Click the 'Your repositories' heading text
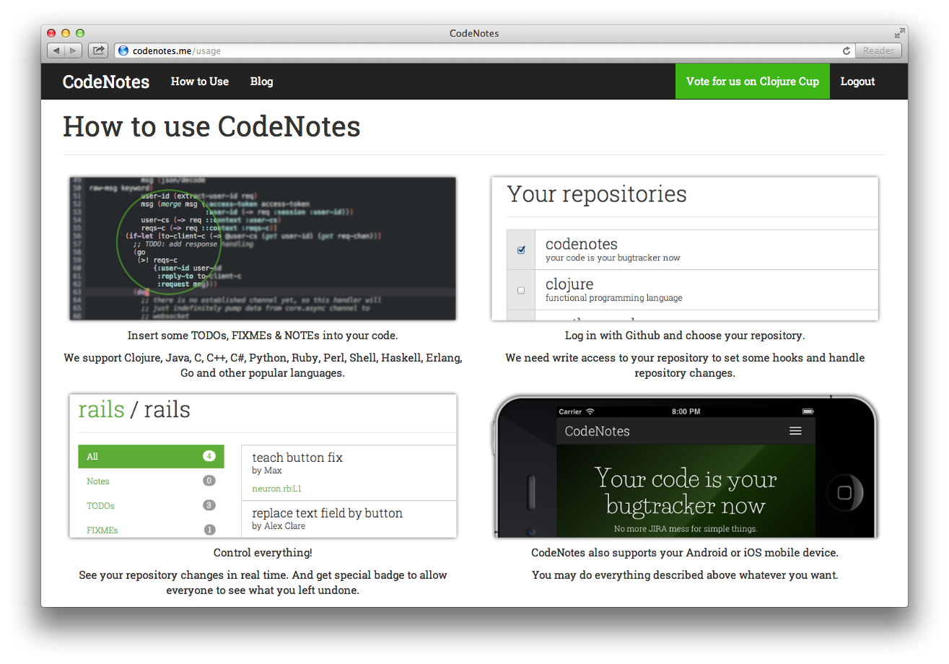The image size is (949, 664). click(597, 194)
